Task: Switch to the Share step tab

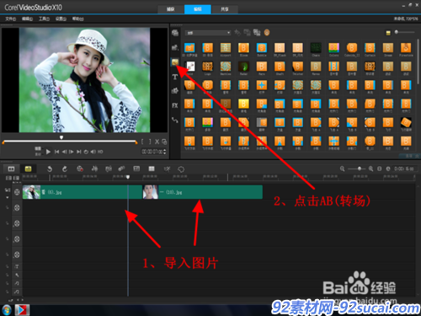Action: tap(225, 9)
